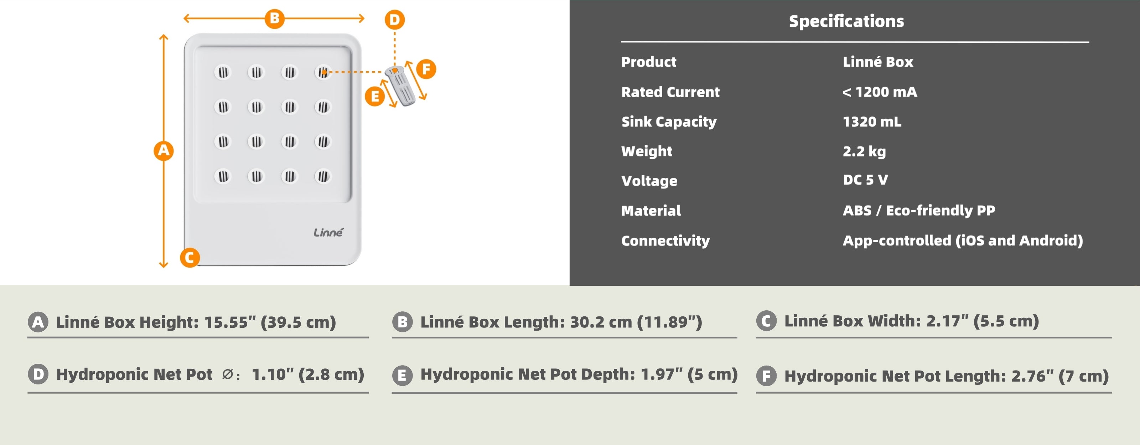
Task: Click the gray E badge before Net Pot Depth
Action: tap(402, 376)
